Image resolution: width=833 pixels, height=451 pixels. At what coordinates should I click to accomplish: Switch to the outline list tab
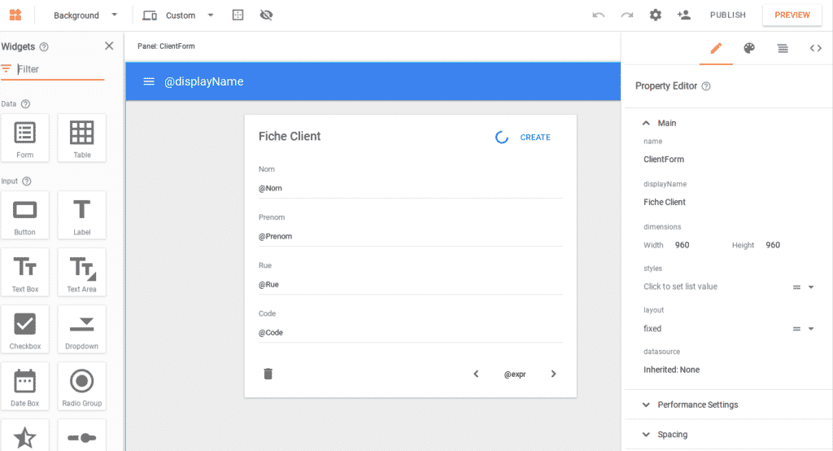coord(783,48)
